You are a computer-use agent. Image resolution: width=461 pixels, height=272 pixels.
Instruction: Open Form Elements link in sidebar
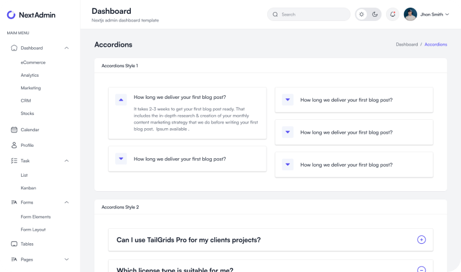[35, 217]
